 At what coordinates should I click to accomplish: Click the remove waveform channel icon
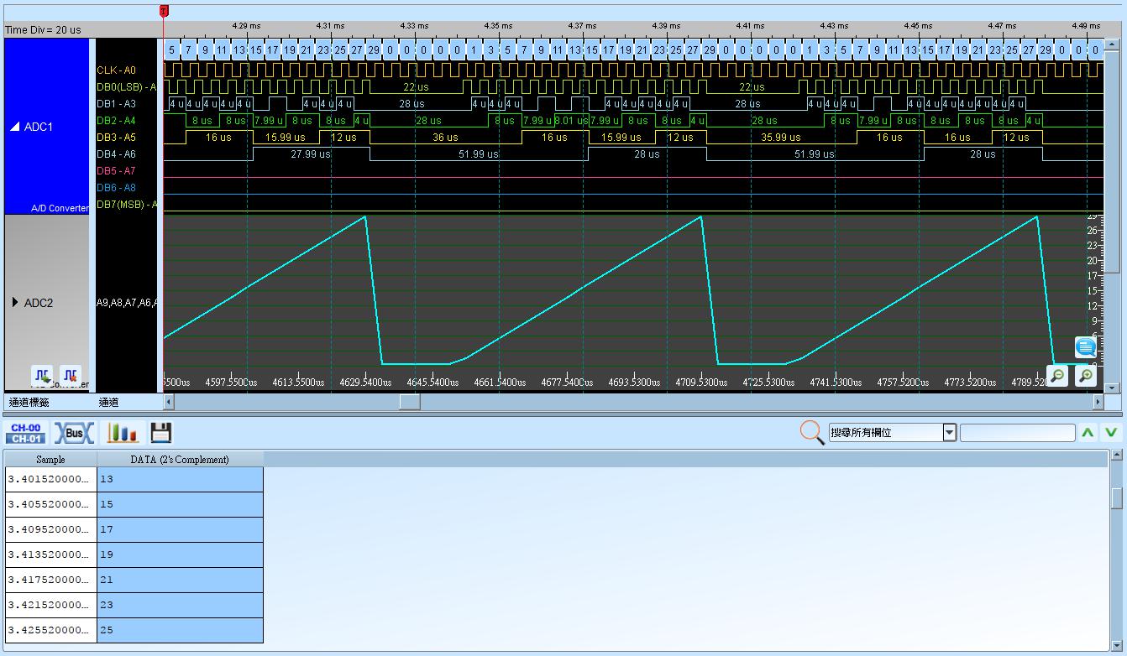[71, 375]
